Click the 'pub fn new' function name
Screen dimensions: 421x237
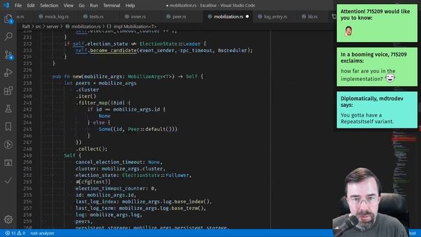click(77, 76)
